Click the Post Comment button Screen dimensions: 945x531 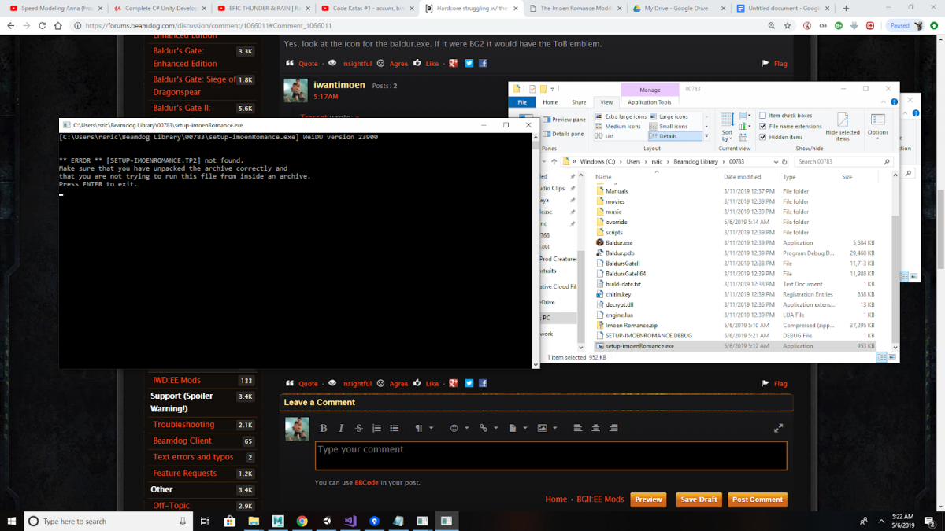pos(758,500)
